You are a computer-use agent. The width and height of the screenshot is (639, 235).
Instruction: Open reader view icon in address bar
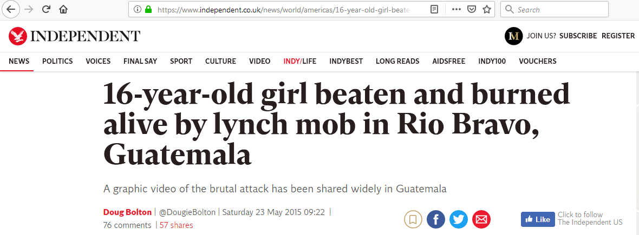[x=434, y=9]
